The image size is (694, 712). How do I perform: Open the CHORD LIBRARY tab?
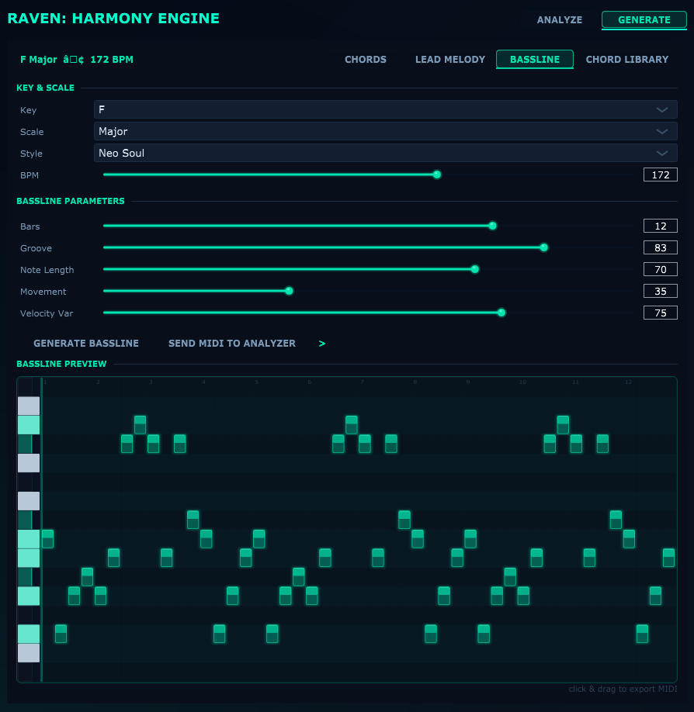click(626, 59)
